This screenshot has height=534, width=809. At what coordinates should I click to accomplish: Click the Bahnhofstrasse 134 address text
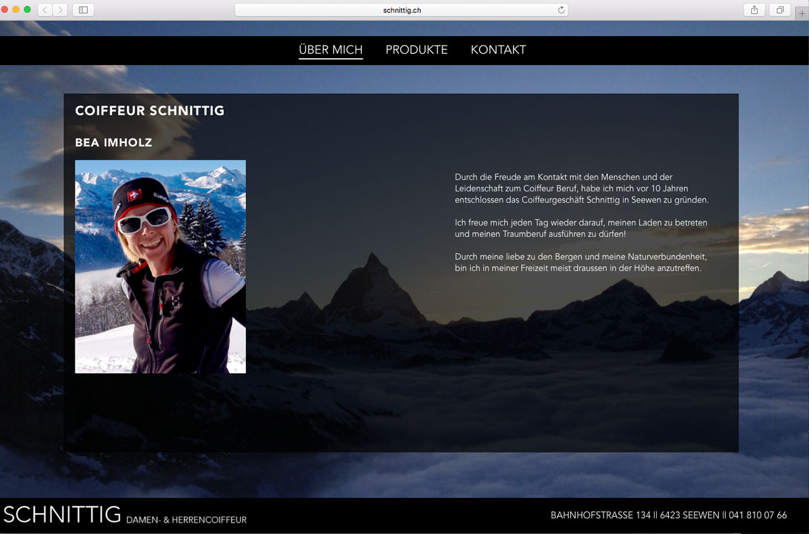point(600,515)
